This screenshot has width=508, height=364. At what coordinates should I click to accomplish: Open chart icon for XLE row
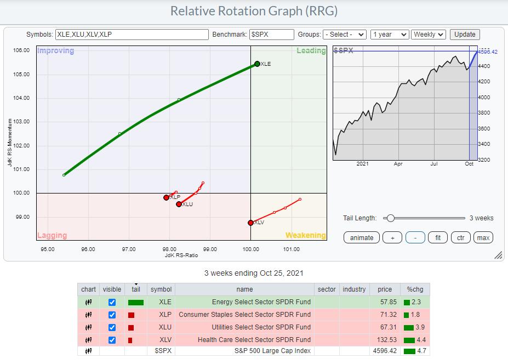88,302
